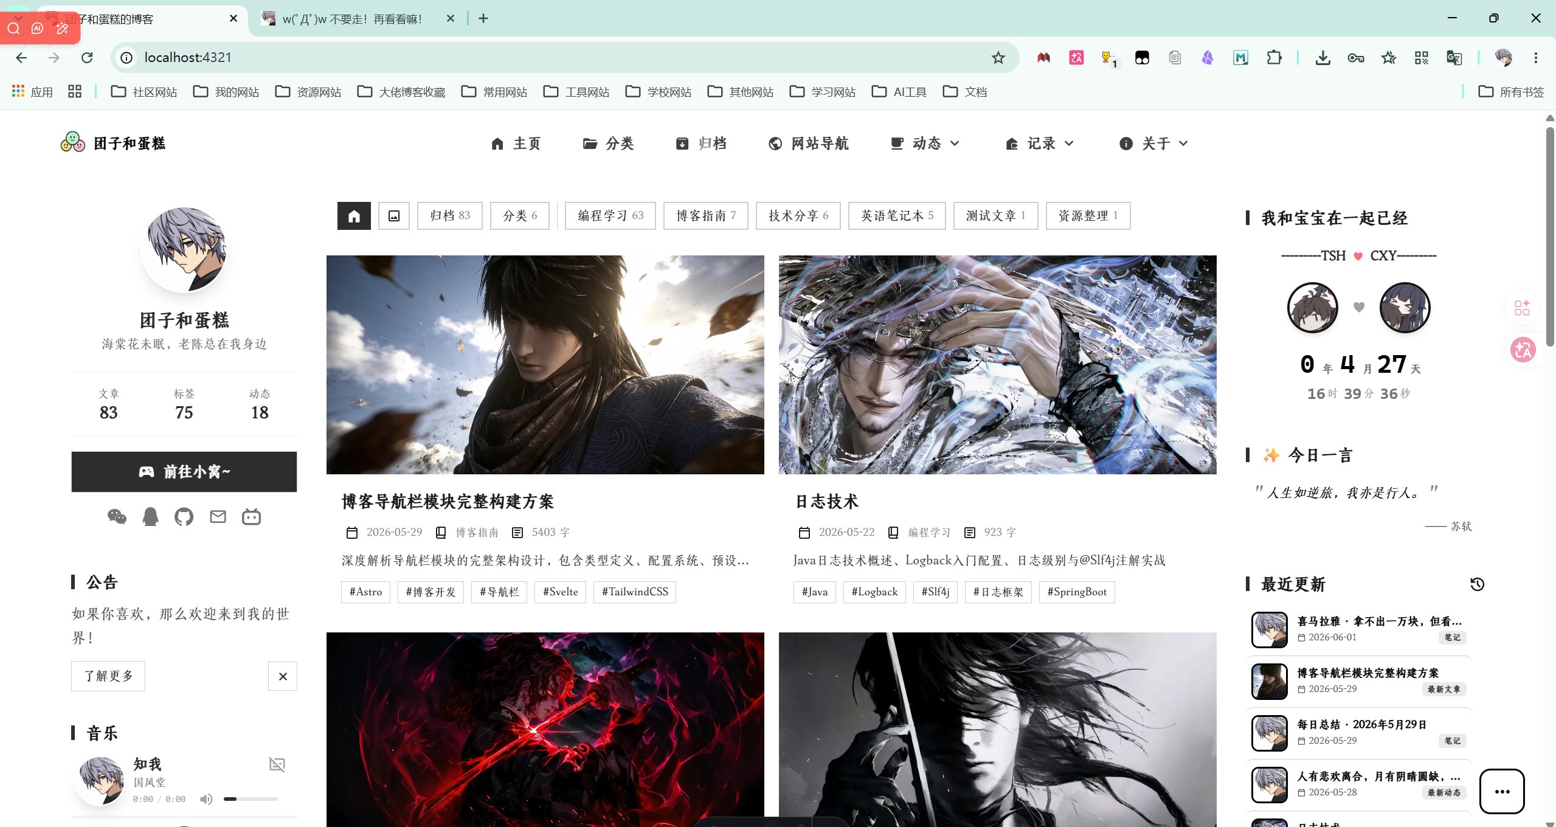Mute the music player volume

(x=206, y=799)
